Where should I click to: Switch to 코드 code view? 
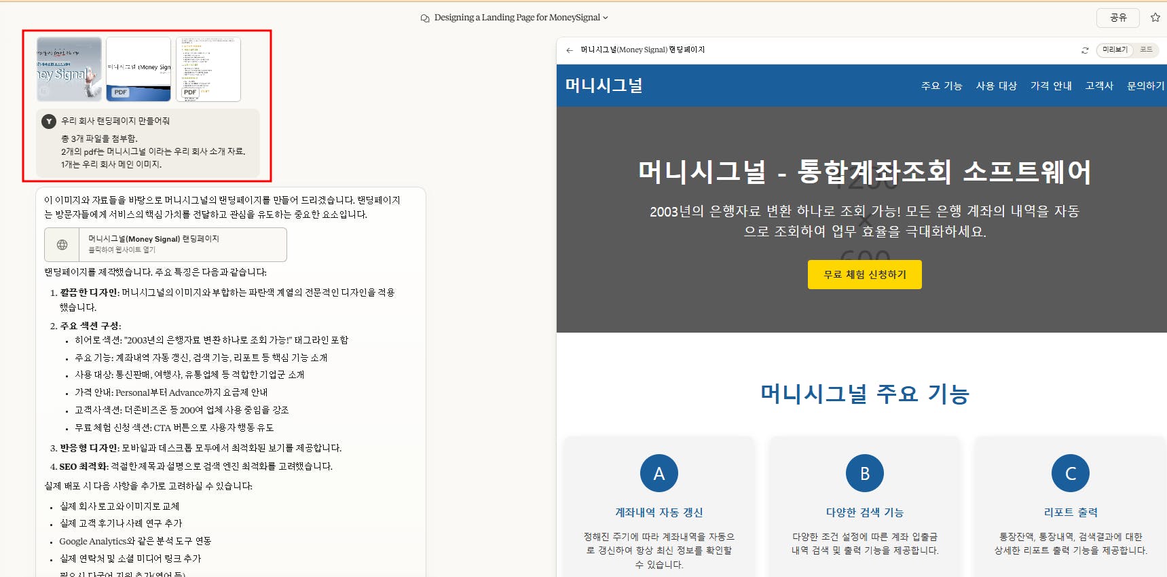tap(1146, 50)
